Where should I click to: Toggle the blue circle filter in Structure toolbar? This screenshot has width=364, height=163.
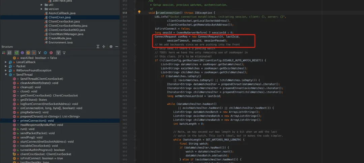pyautogui.click(x=45, y=53)
